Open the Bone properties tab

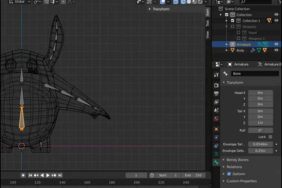[216, 162]
